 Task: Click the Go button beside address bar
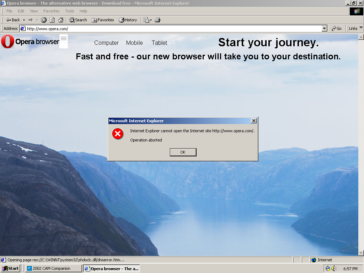(x=336, y=28)
